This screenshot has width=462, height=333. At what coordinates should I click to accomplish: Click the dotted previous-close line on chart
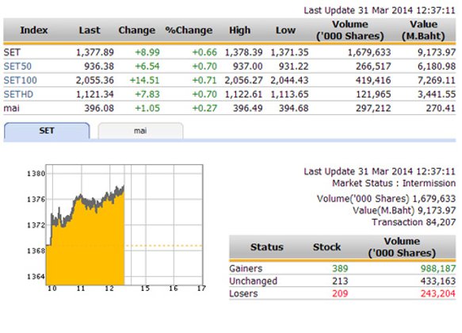pos(164,246)
